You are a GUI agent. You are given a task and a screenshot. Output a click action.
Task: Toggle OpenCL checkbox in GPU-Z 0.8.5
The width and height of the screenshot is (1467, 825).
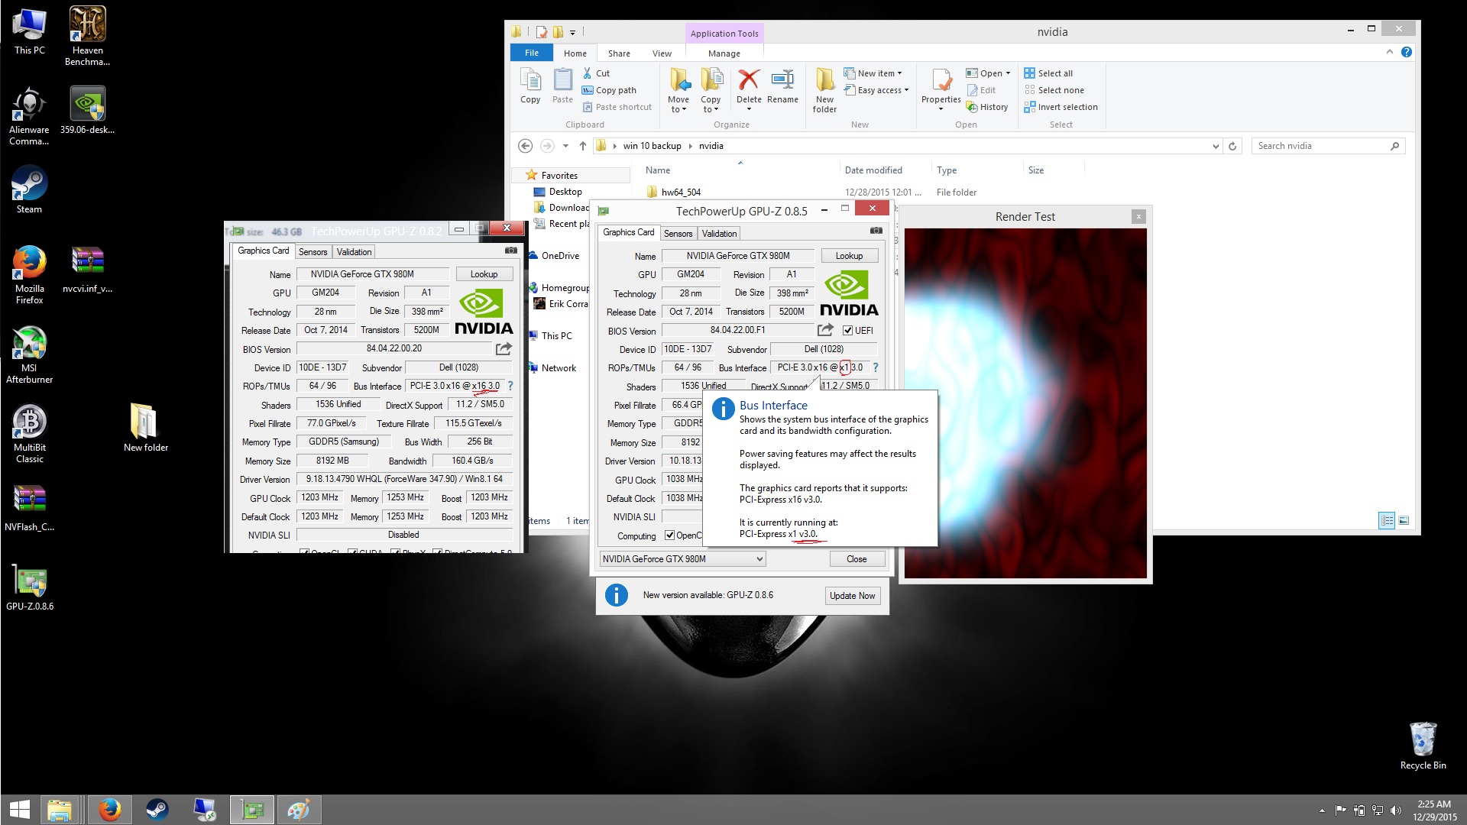pyautogui.click(x=669, y=535)
